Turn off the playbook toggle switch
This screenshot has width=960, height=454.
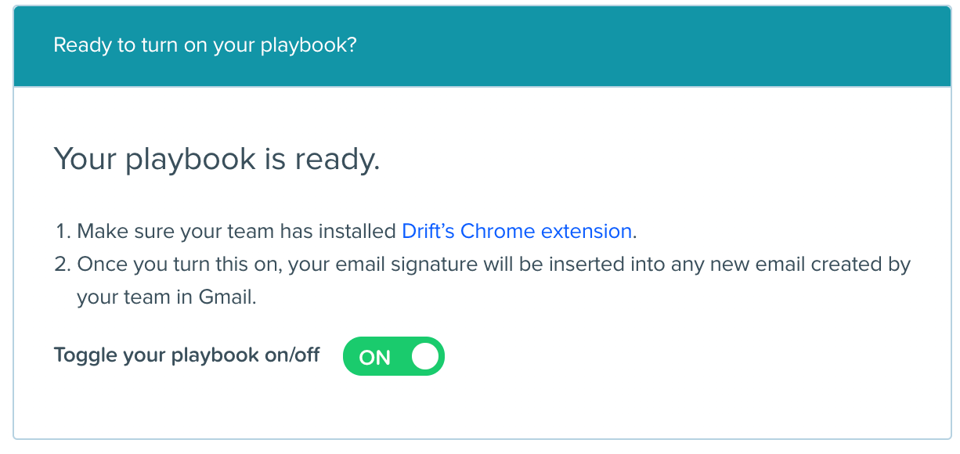coord(393,356)
